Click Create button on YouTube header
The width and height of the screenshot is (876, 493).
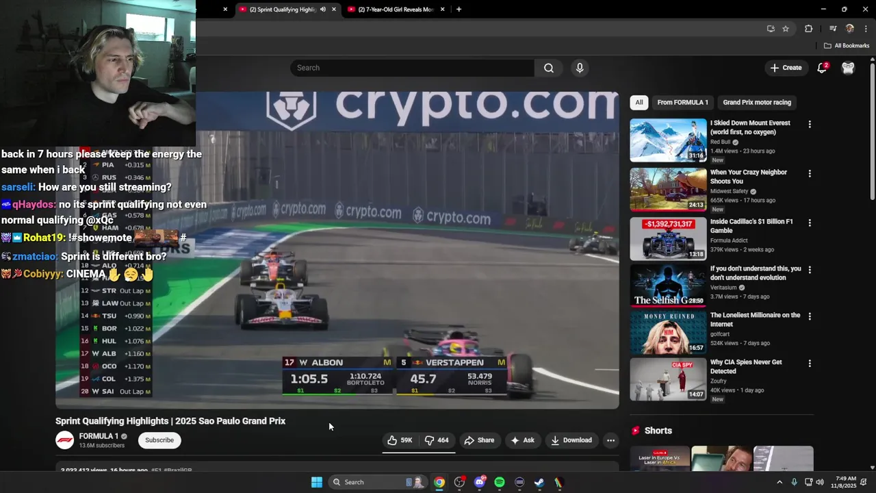click(786, 68)
